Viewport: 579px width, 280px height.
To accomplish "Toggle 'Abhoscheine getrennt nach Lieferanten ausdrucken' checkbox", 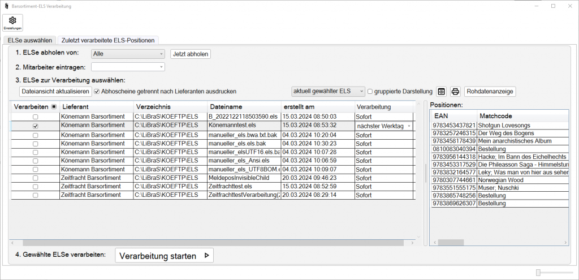I will (x=97, y=91).
